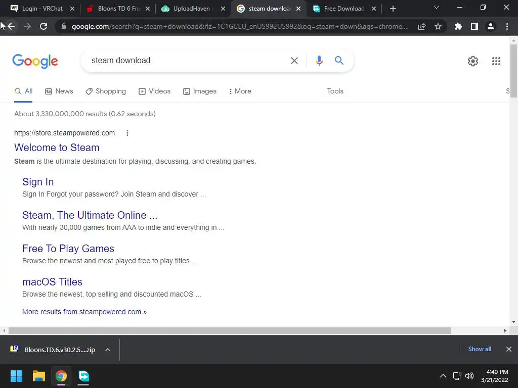Select the All results filter
Viewport: 518px width, 388px height.
click(23, 91)
